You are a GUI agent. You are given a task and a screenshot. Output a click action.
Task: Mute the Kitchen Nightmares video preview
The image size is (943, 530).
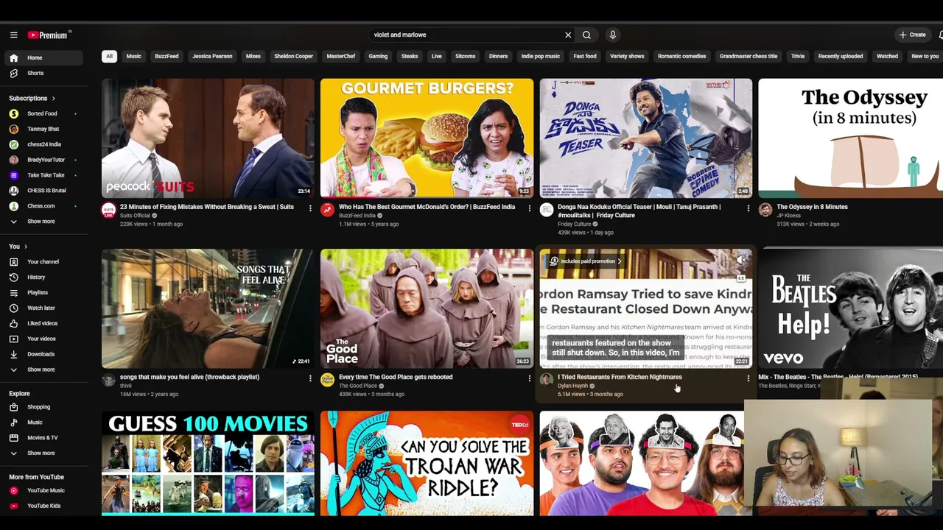coord(741,260)
